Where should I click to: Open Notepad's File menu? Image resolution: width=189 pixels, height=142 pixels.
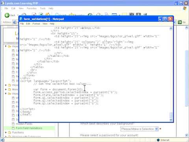click(22, 24)
